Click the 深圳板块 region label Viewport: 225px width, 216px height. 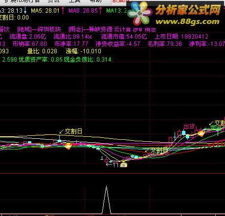[x=49, y=29]
